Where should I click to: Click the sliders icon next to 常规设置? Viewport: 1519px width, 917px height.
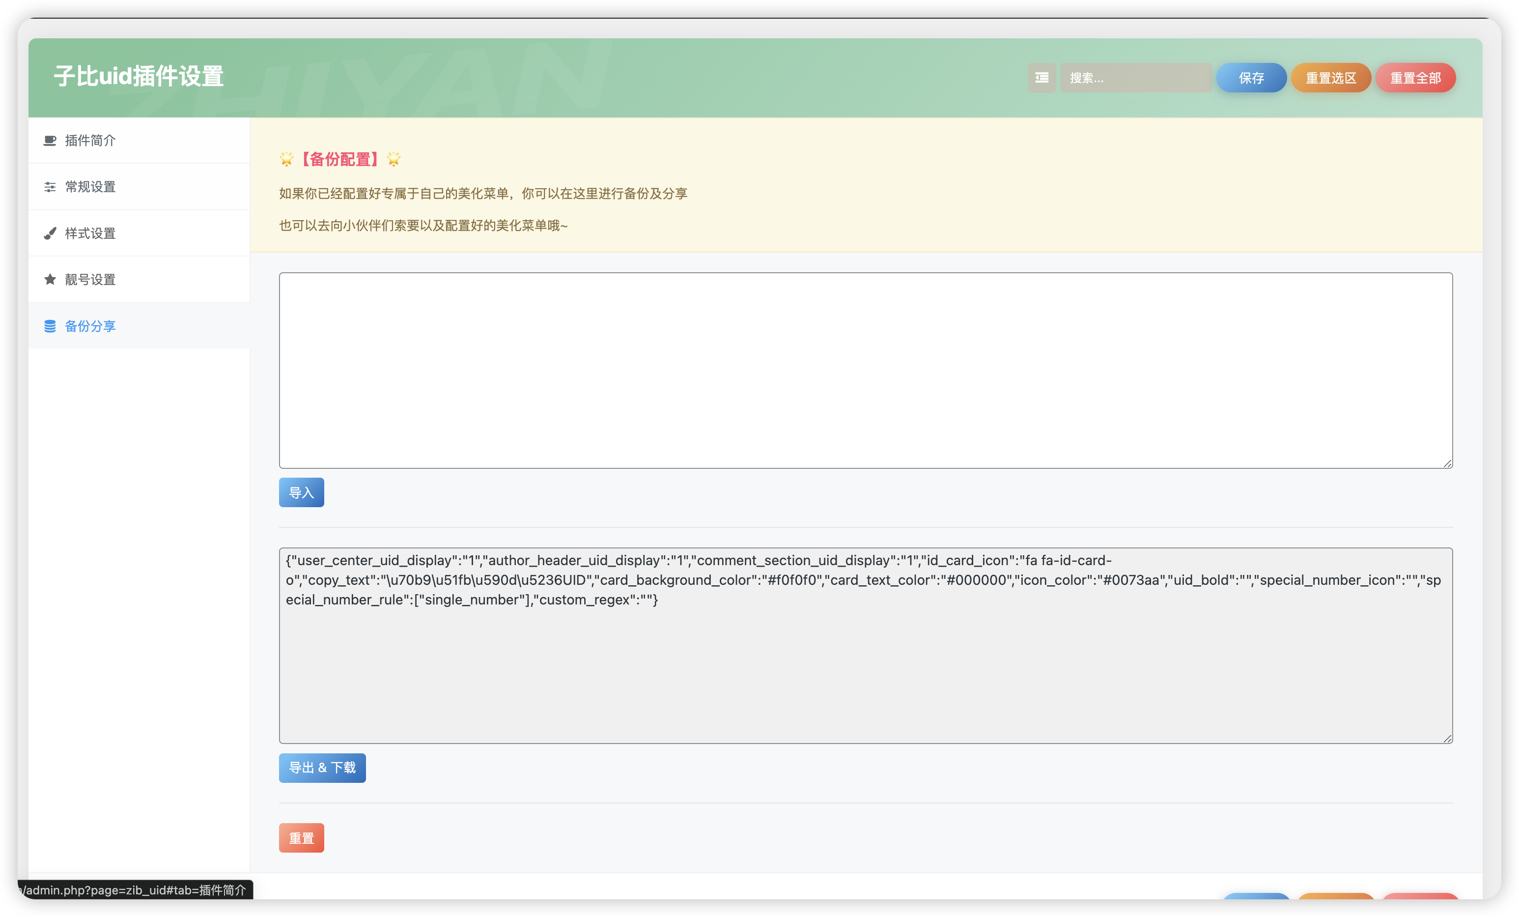50,187
